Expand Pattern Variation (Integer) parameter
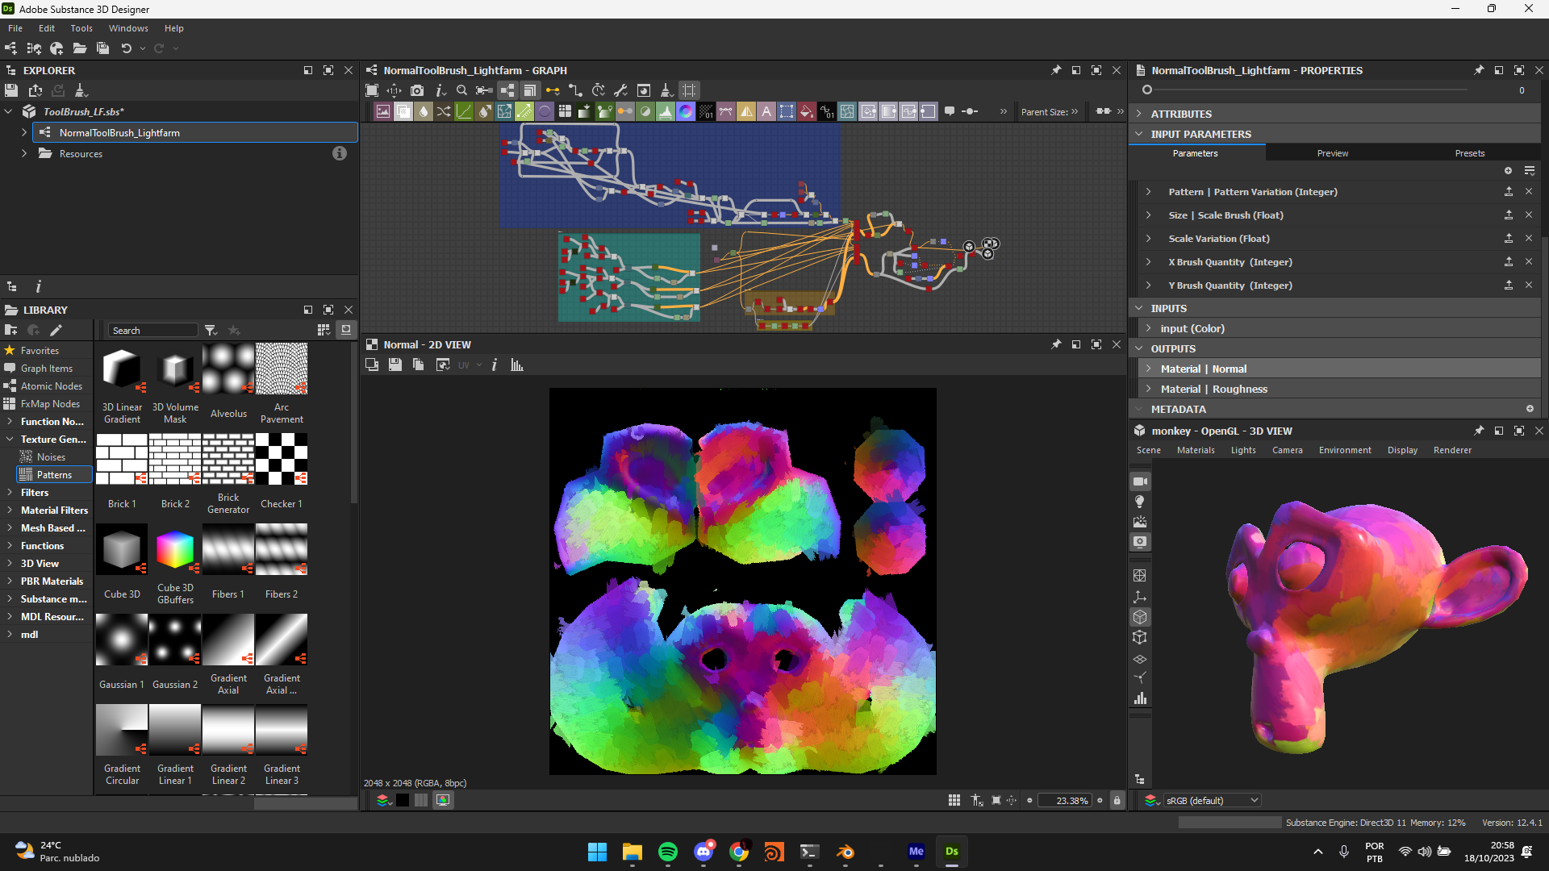 1149,192
